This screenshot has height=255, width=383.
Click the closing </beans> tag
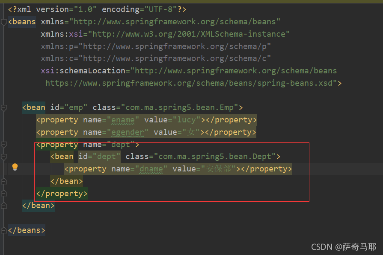[26, 230]
